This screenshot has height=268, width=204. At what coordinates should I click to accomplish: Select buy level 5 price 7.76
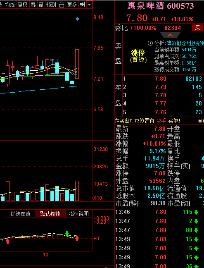coord(161,112)
